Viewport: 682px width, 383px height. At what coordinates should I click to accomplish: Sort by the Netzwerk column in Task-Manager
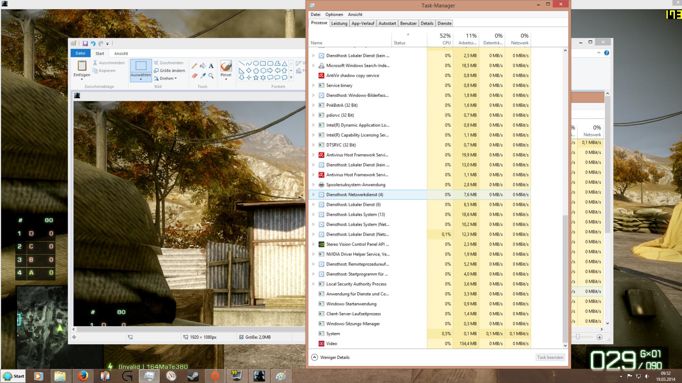click(518, 39)
